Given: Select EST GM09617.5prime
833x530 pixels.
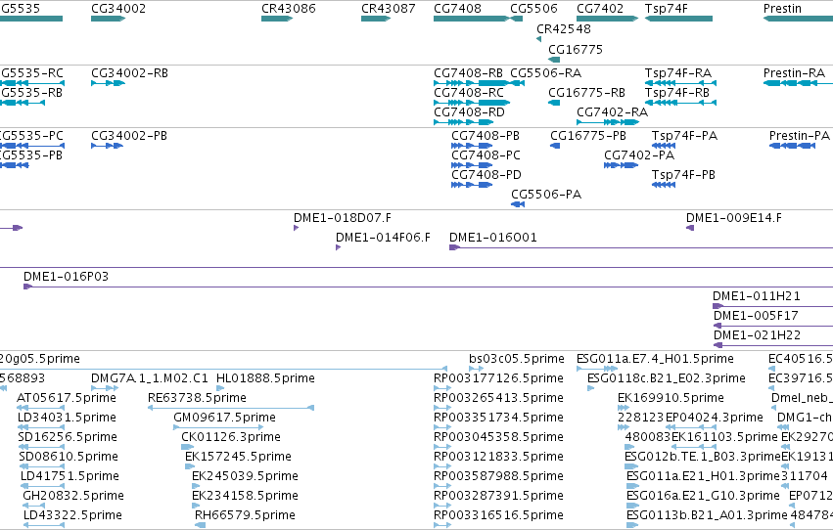Looking at the screenshot, I should [x=225, y=419].
